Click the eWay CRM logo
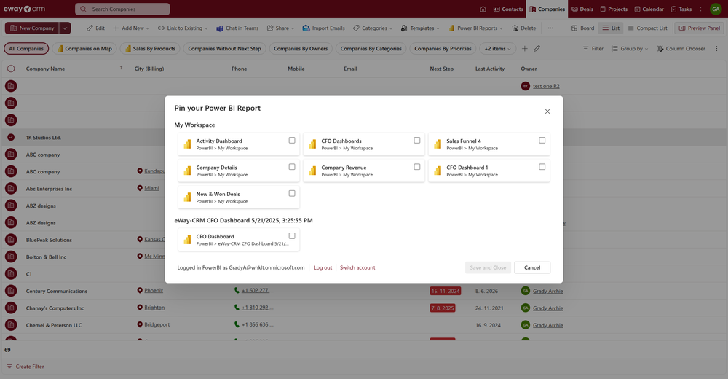This screenshot has width=728, height=379. pos(25,9)
